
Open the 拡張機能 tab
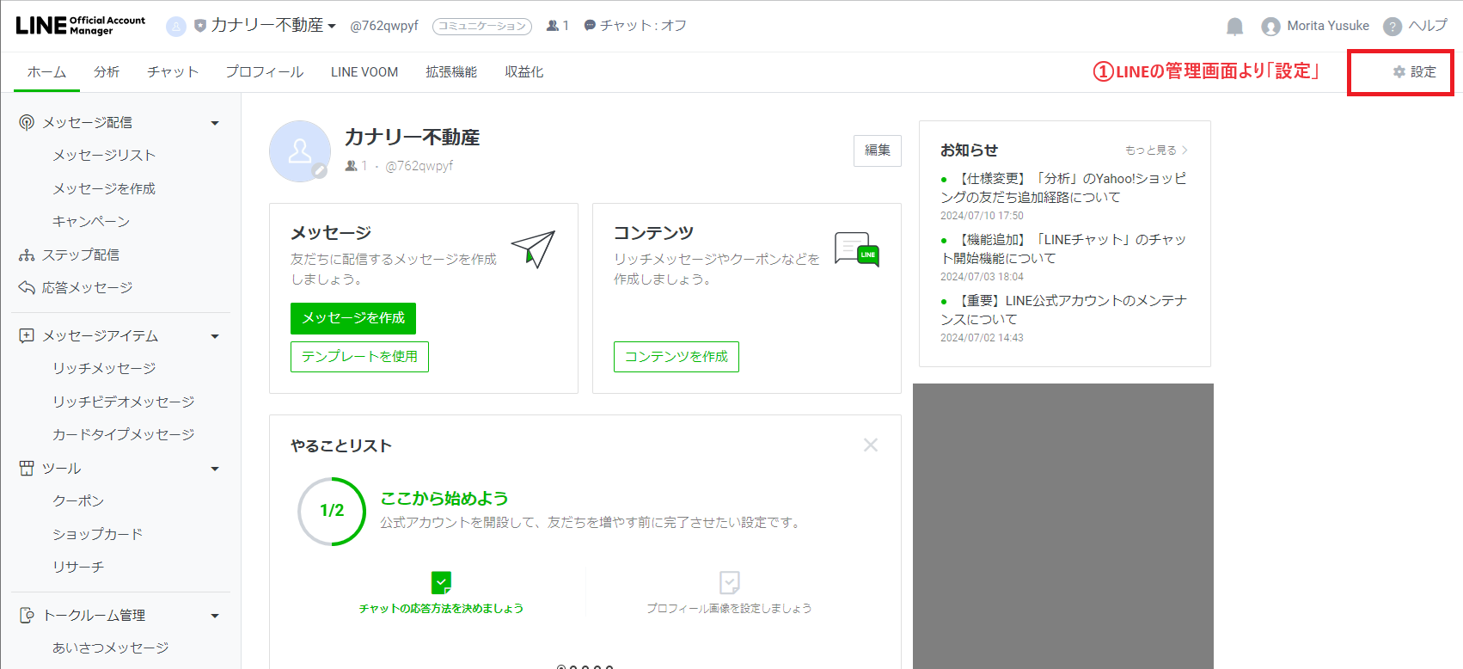[451, 72]
